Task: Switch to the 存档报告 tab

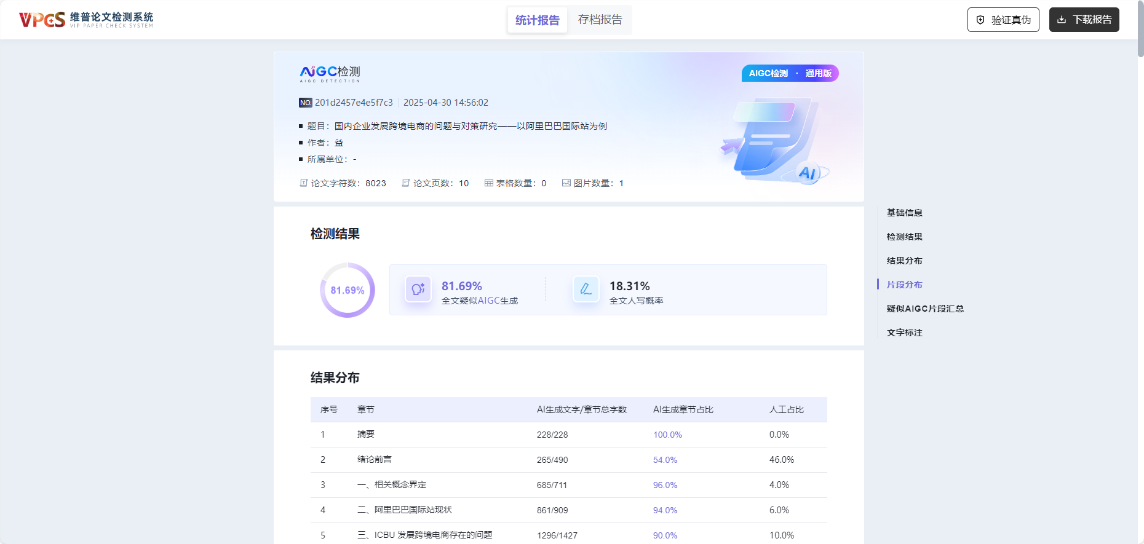Action: click(x=600, y=20)
